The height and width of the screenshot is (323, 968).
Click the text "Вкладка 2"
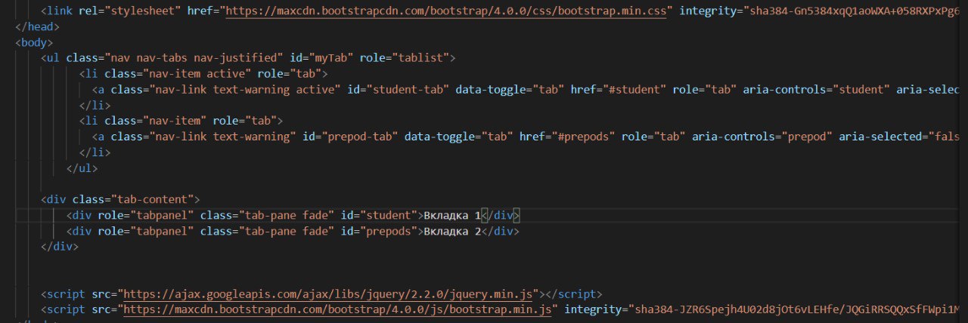pos(451,231)
